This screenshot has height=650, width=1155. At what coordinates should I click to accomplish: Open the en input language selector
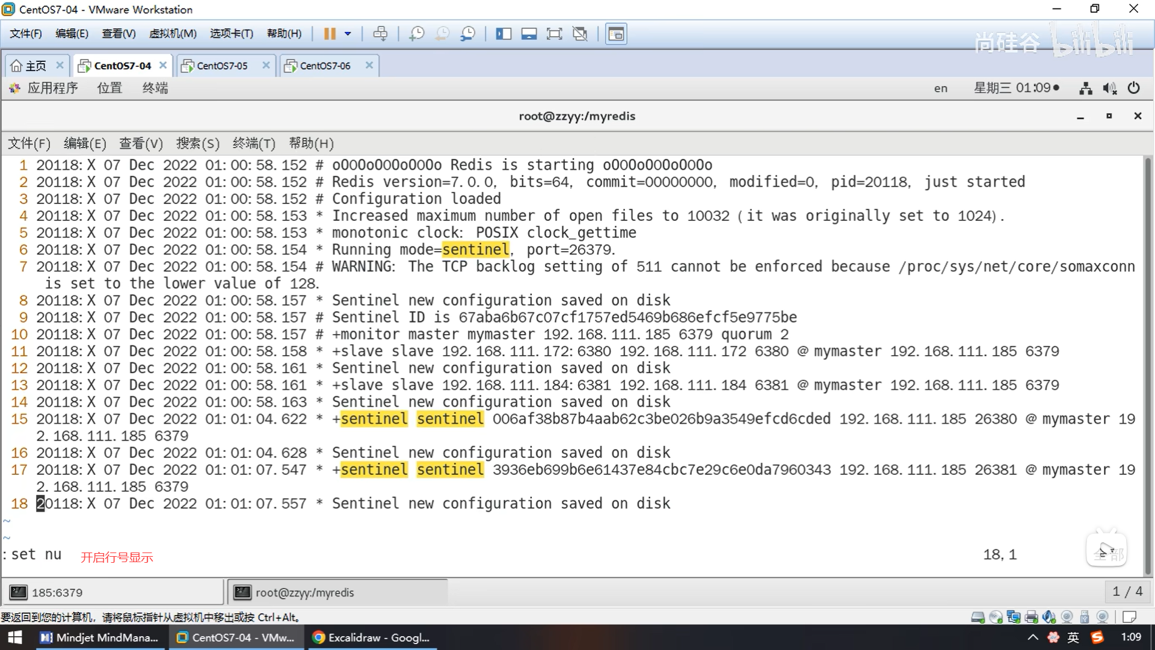(x=940, y=88)
